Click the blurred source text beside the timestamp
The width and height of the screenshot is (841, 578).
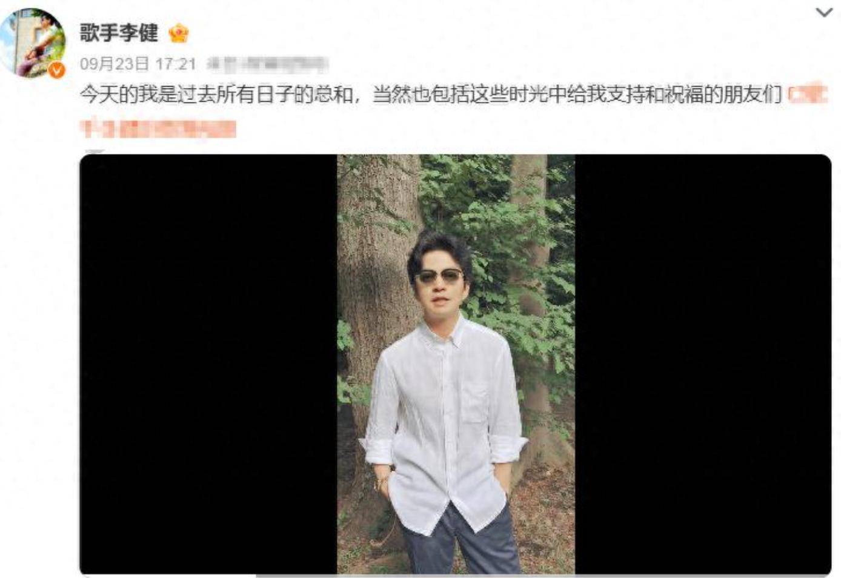point(267,64)
